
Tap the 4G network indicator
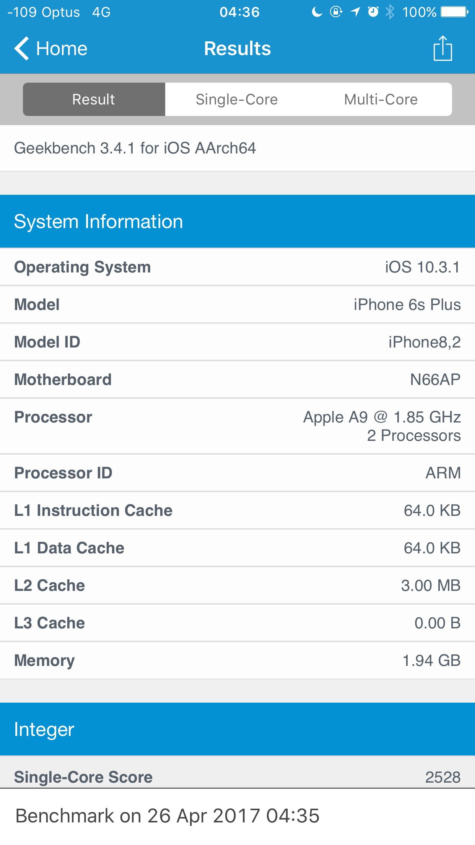tap(101, 12)
